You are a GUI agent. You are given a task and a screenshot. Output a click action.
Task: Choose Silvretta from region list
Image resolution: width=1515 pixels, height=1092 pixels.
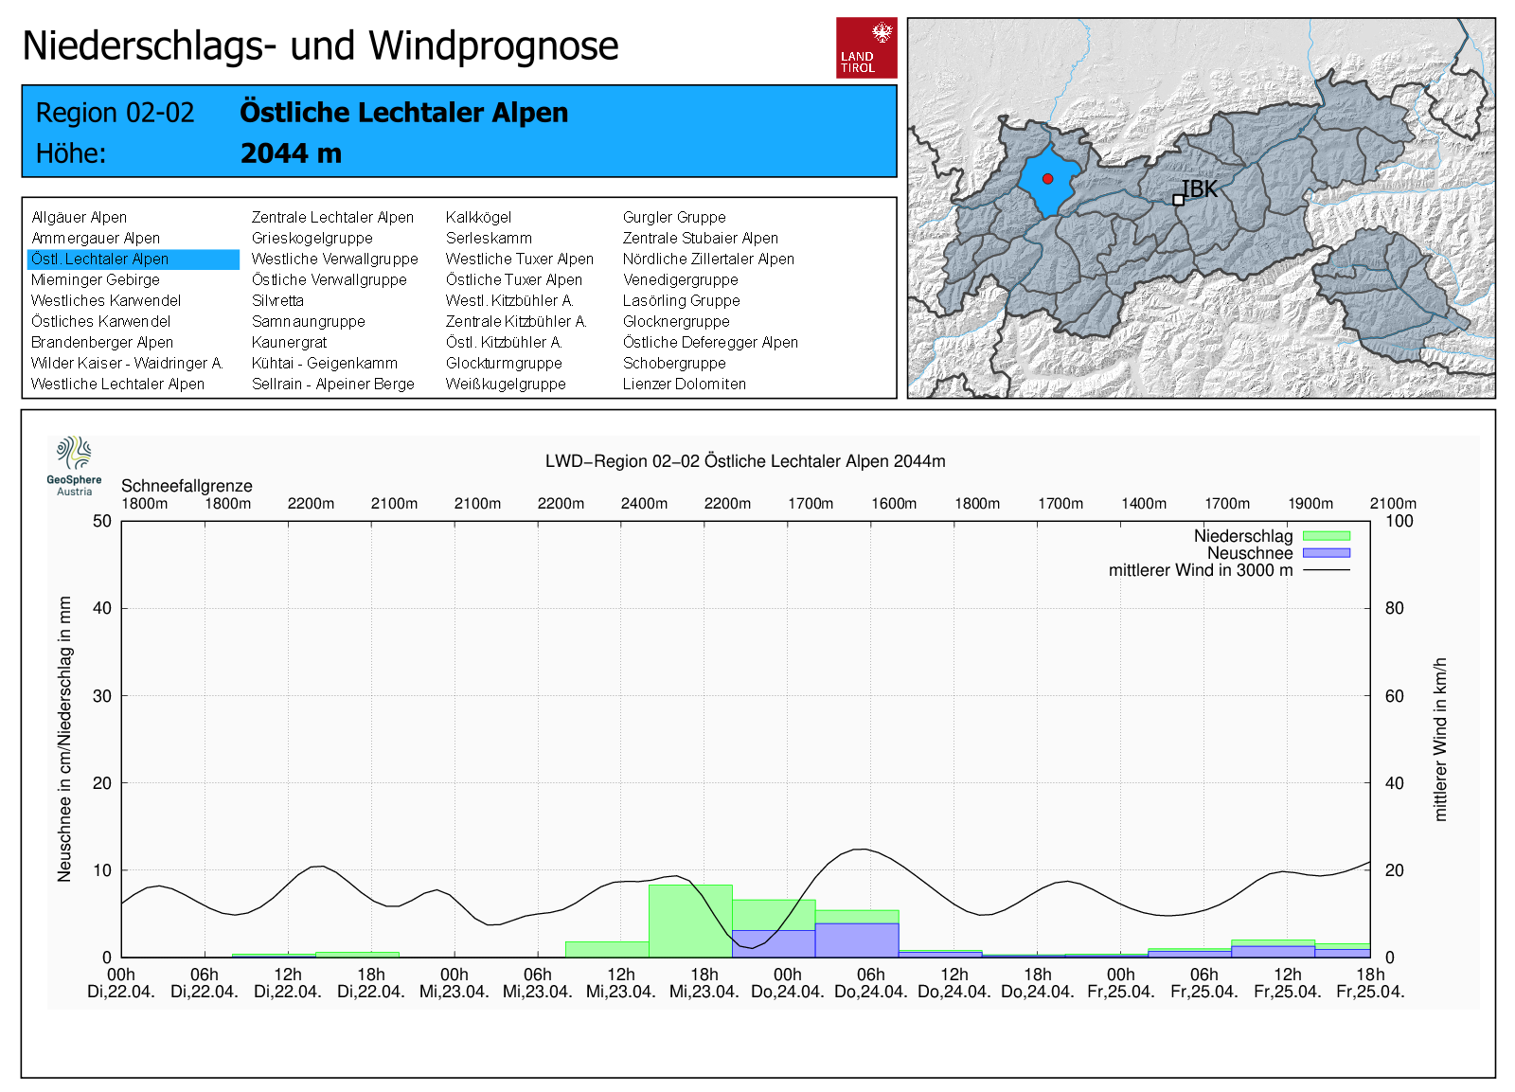click(x=277, y=300)
